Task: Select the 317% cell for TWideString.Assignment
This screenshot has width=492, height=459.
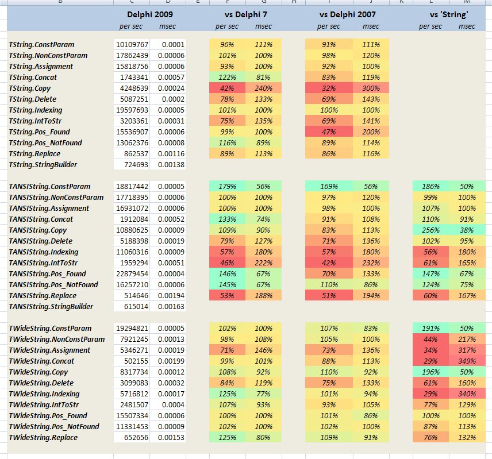Action: click(x=467, y=350)
